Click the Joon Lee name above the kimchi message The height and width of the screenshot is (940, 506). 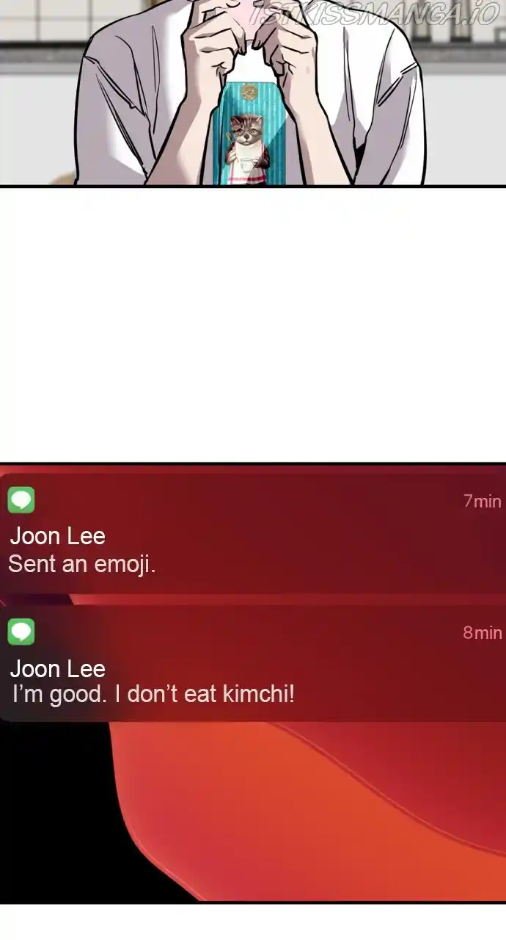coord(58,668)
